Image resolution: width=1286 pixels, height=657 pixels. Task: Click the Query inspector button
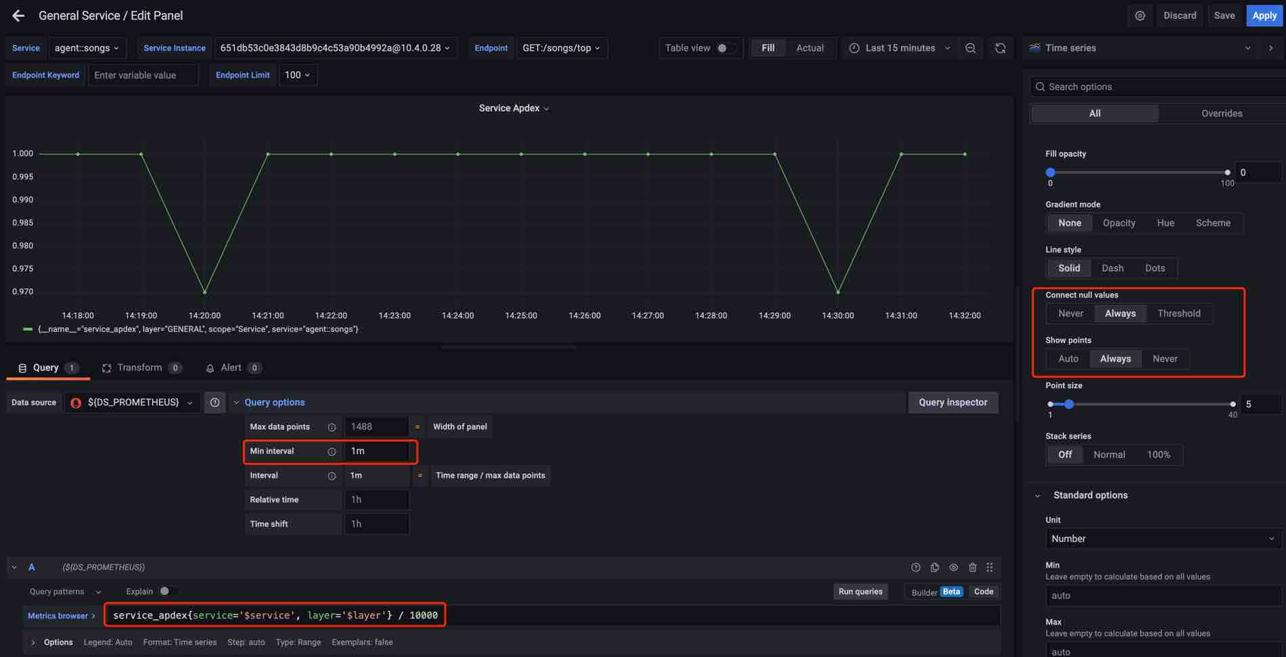coord(952,403)
